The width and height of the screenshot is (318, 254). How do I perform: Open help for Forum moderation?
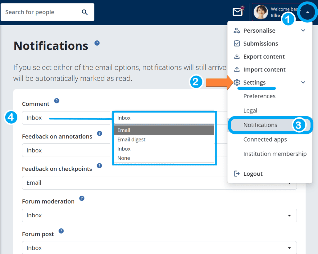click(82, 198)
